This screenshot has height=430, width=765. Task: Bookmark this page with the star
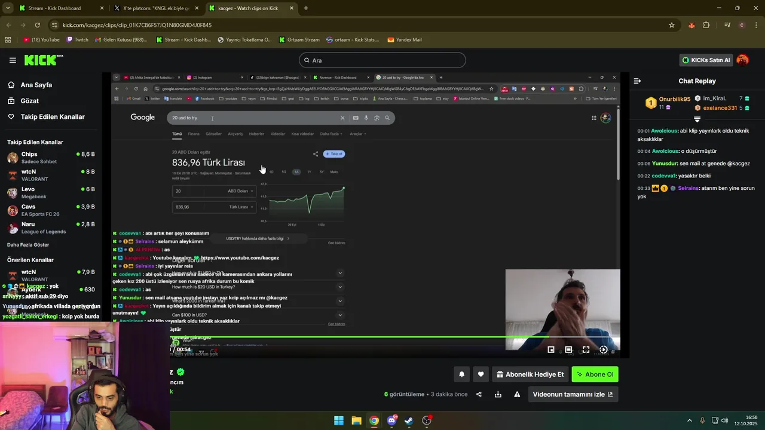click(x=672, y=25)
